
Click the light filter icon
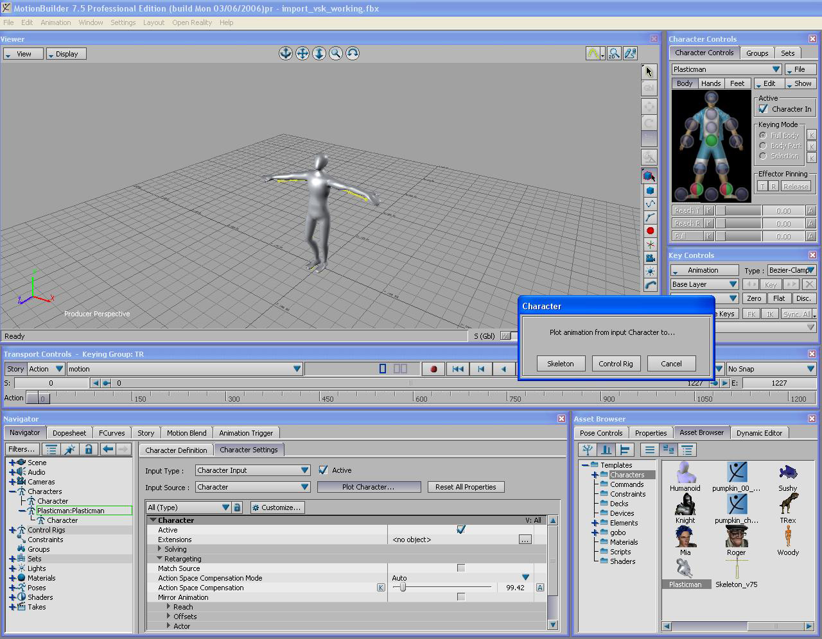pos(650,271)
